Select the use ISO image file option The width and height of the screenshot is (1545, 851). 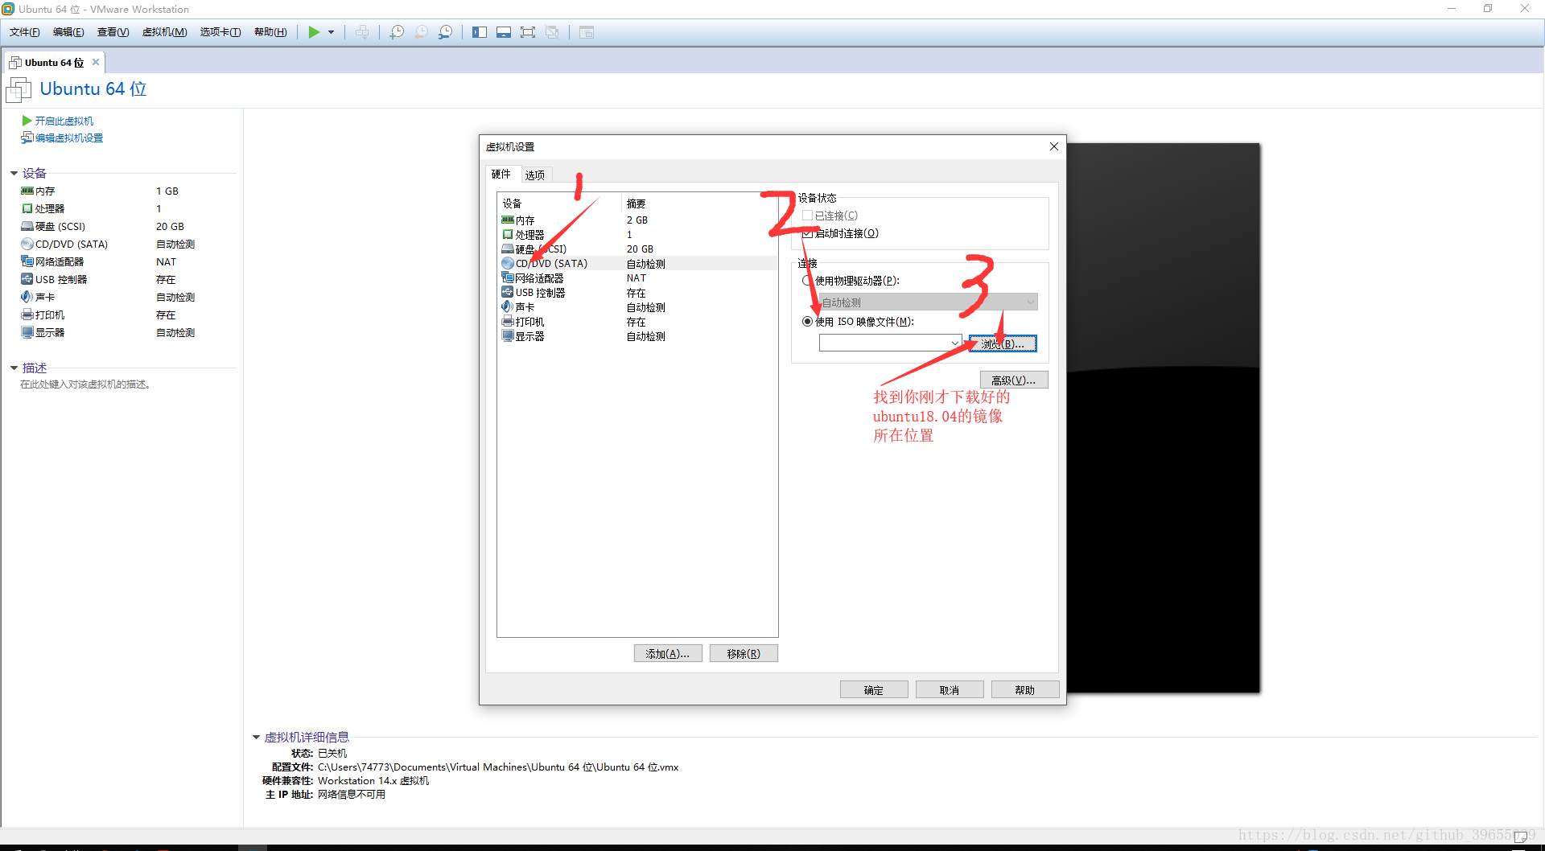click(x=807, y=322)
